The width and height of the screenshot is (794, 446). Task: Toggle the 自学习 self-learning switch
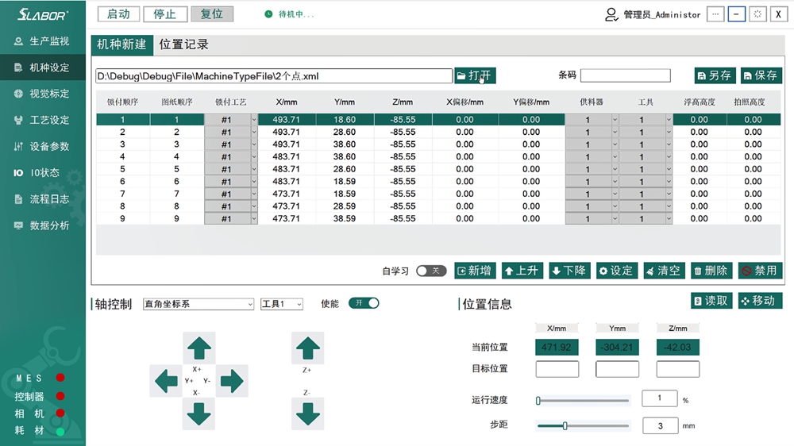[431, 271]
